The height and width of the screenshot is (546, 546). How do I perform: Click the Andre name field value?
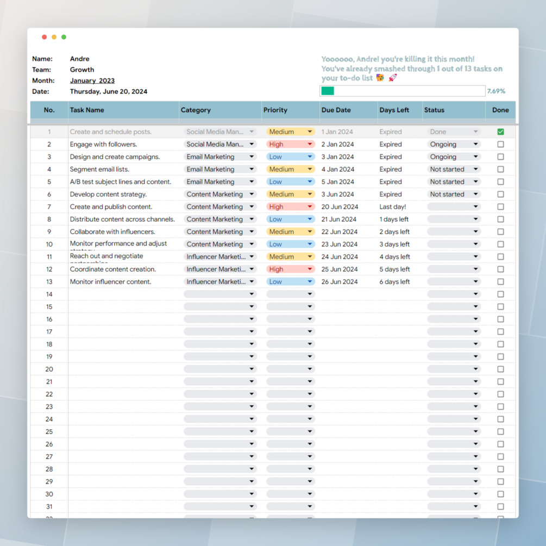pos(80,59)
